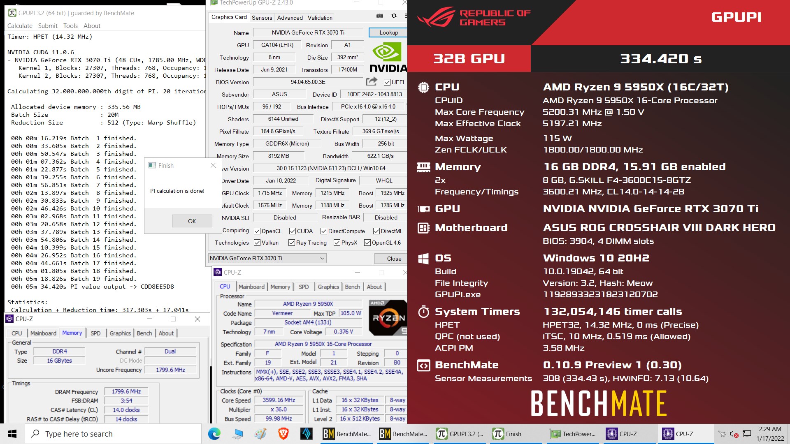Viewport: 790px width, 444px height.
Task: Click the GPU name field in GPU-Z
Action: (x=308, y=32)
